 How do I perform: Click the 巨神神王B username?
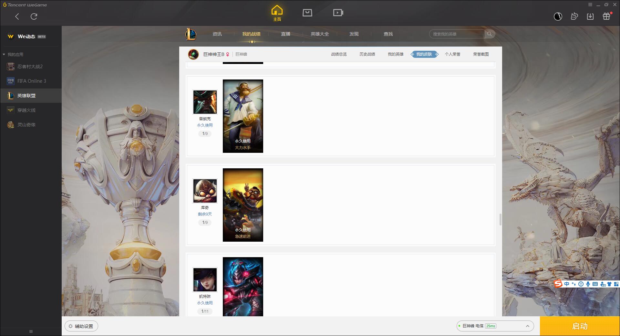click(x=214, y=54)
